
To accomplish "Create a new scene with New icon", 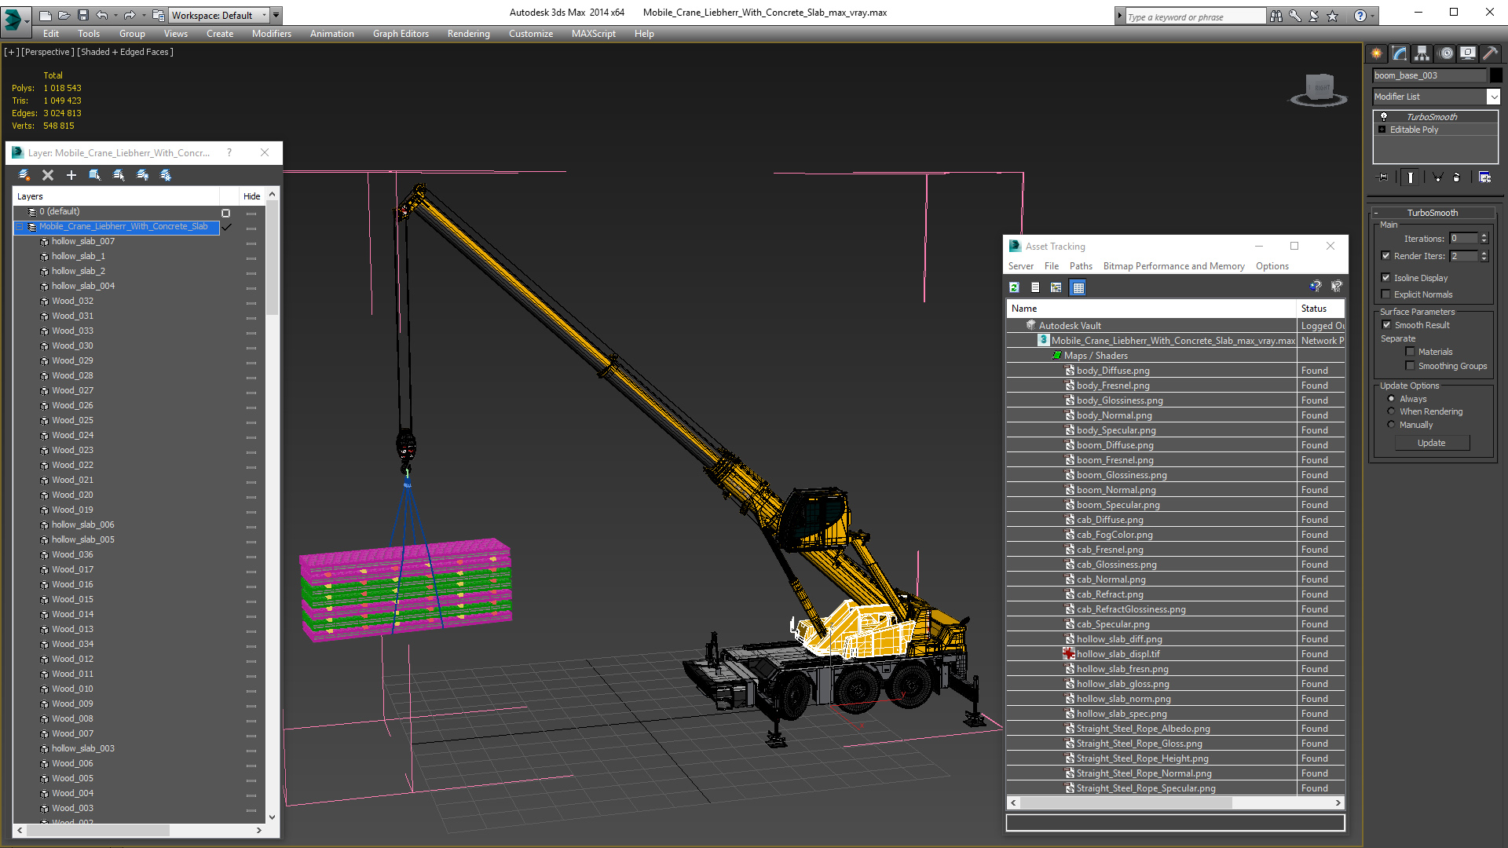I will (46, 15).
